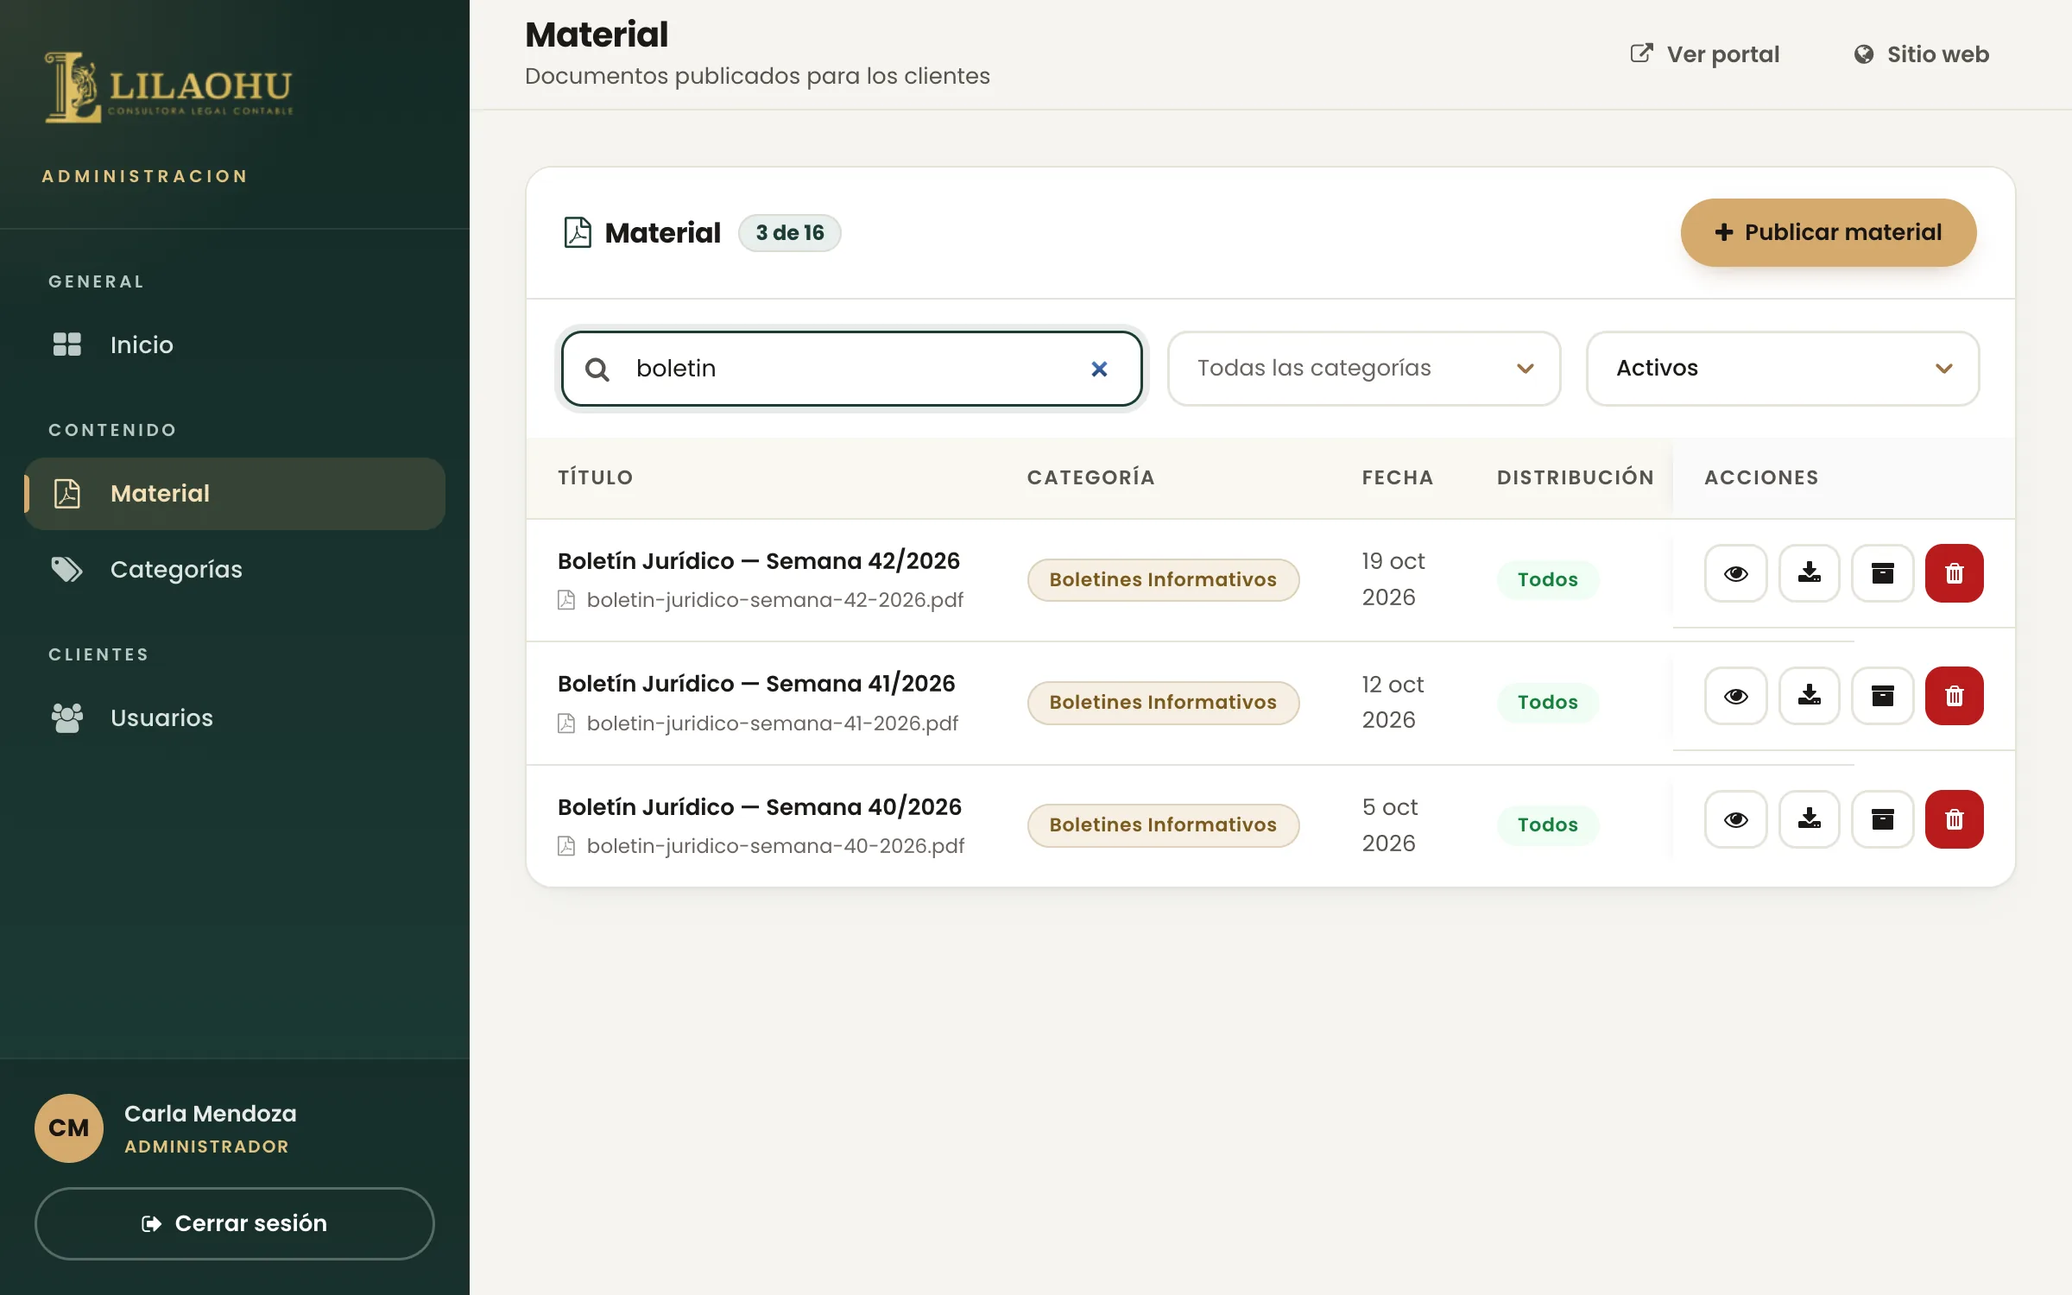Delete the Semana 40/2026 bulletin
Image resolution: width=2072 pixels, height=1295 pixels.
click(1955, 819)
